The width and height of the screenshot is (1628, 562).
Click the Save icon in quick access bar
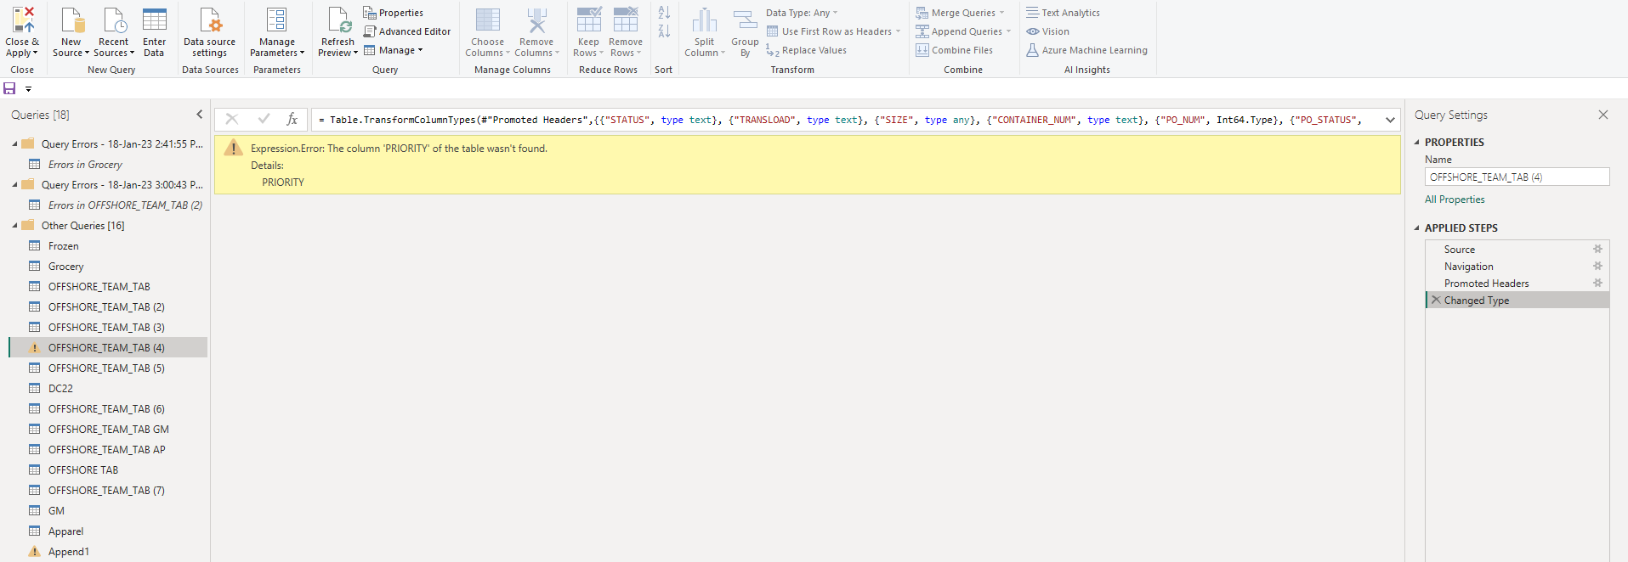(x=10, y=88)
